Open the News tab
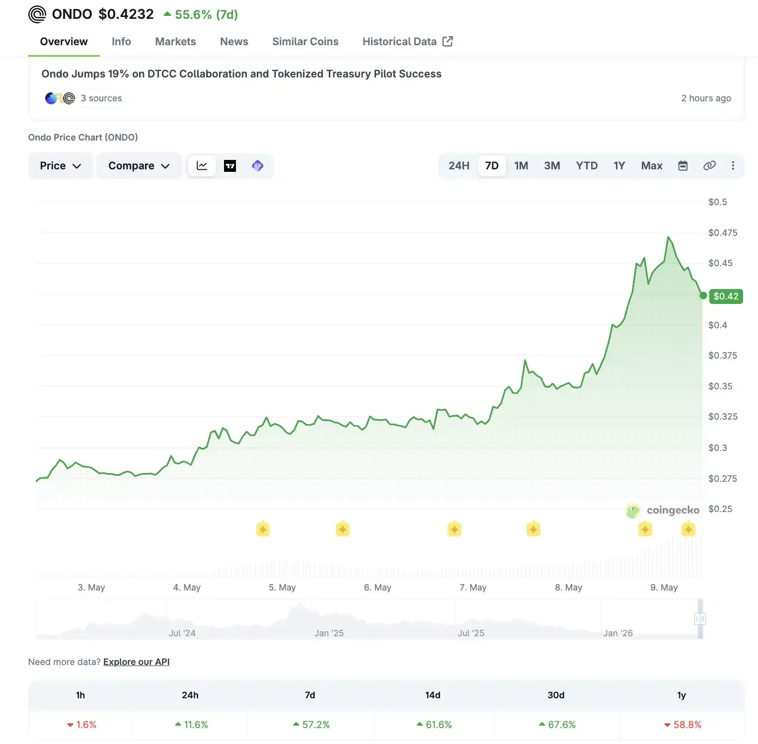This screenshot has width=758, height=744. tap(234, 42)
